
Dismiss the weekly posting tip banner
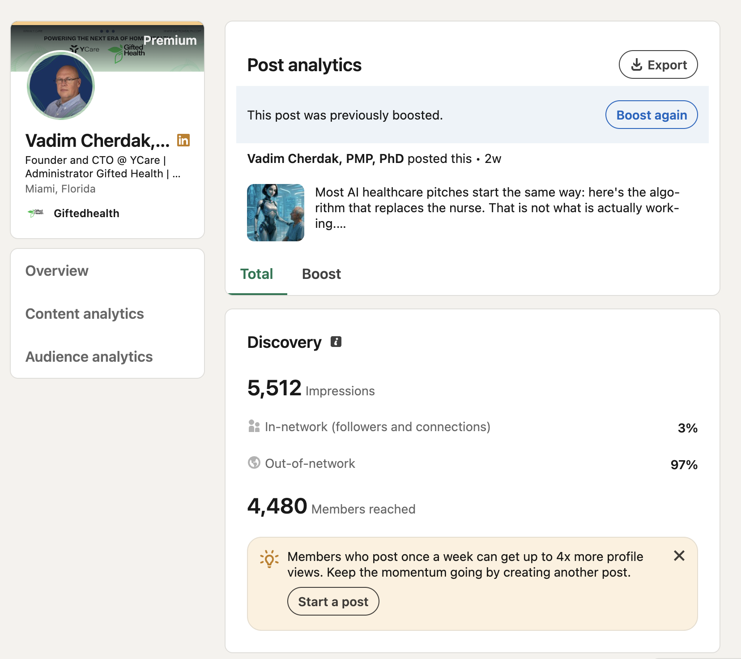679,556
